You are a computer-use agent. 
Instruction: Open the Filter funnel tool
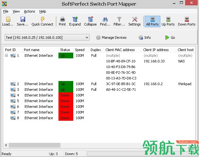119,21
